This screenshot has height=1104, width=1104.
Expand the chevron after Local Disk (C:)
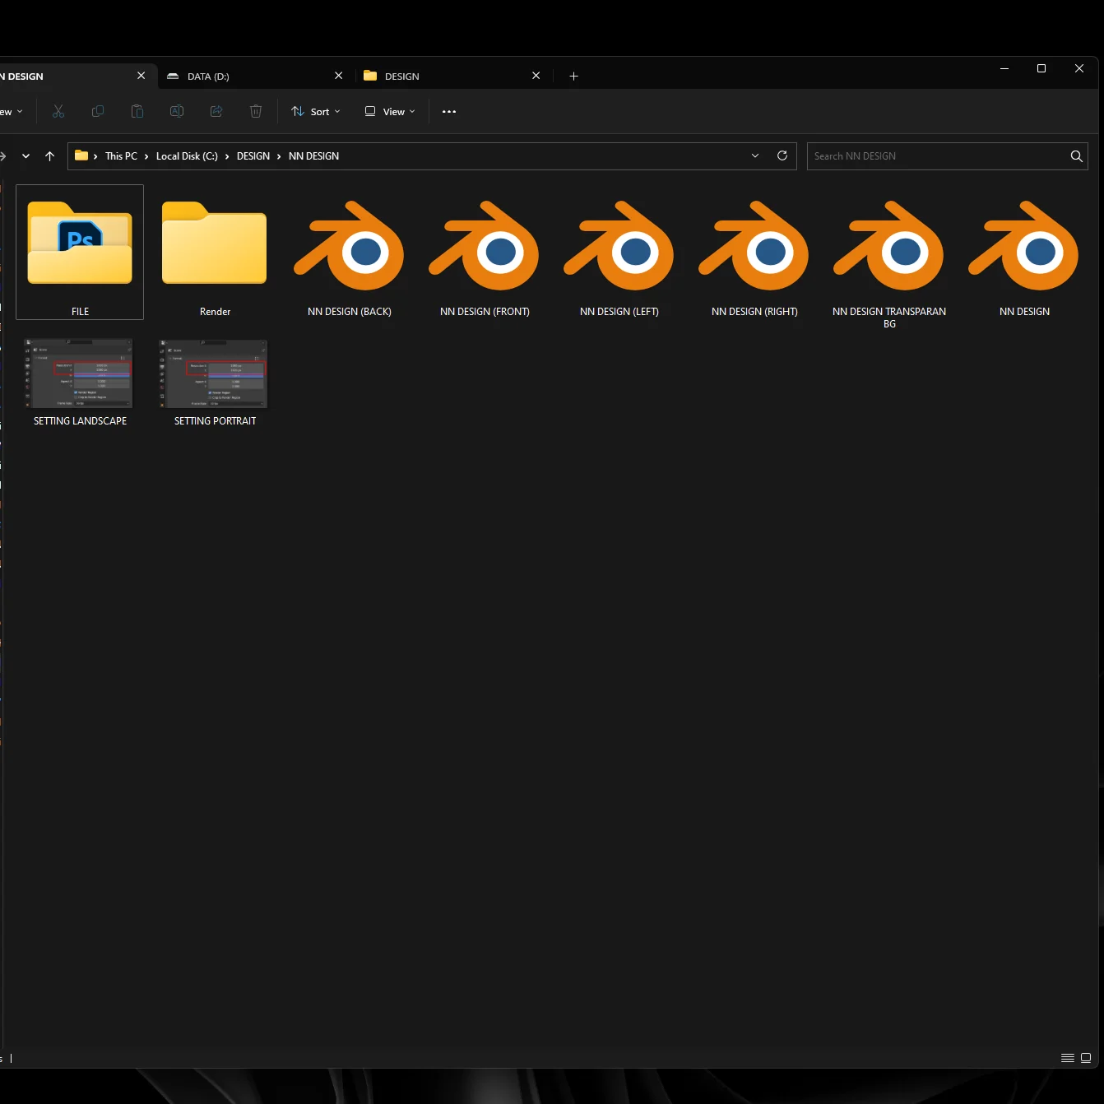coord(227,156)
